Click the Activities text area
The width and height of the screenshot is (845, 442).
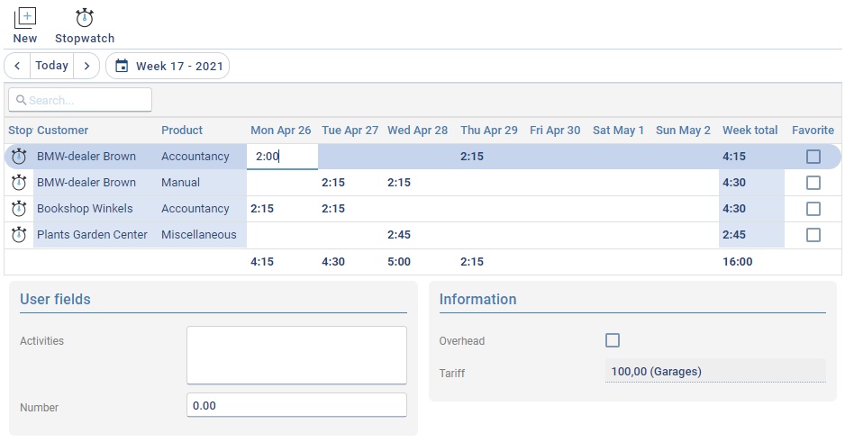[x=297, y=356]
